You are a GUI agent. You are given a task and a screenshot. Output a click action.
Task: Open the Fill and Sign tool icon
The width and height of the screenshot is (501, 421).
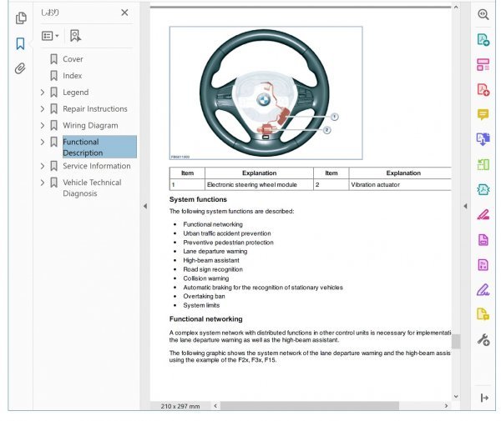tap(483, 289)
